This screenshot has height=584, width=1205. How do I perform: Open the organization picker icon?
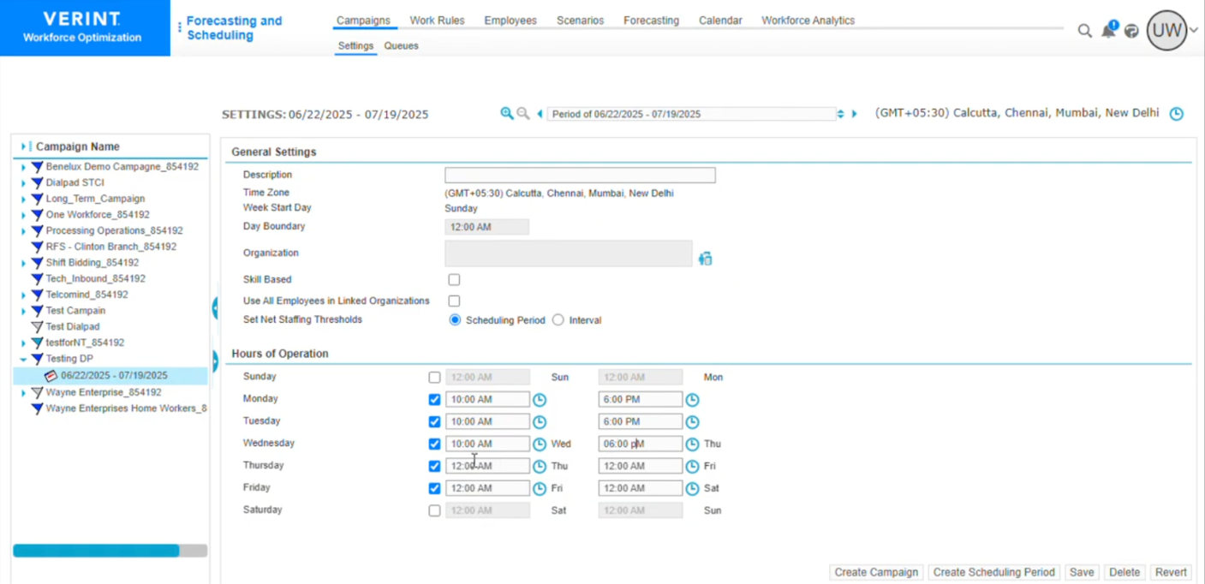pyautogui.click(x=705, y=259)
